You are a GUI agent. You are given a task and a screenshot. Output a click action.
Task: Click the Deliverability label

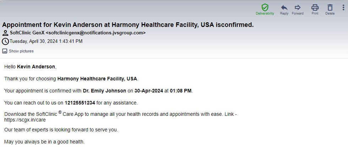pyautogui.click(x=265, y=13)
